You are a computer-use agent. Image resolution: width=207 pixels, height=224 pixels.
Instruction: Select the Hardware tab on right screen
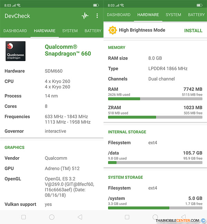(x=148, y=15)
